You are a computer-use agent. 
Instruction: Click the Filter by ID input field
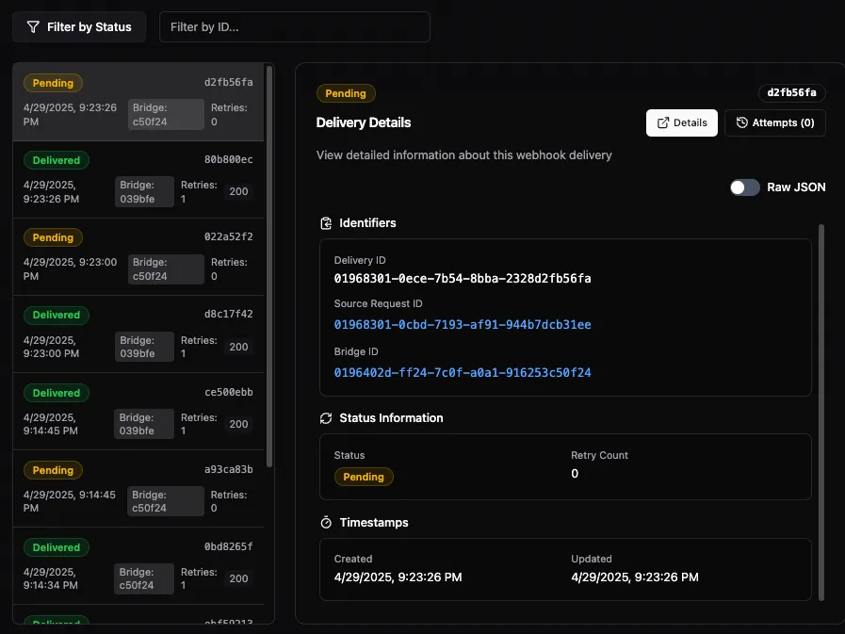pyautogui.click(x=294, y=26)
